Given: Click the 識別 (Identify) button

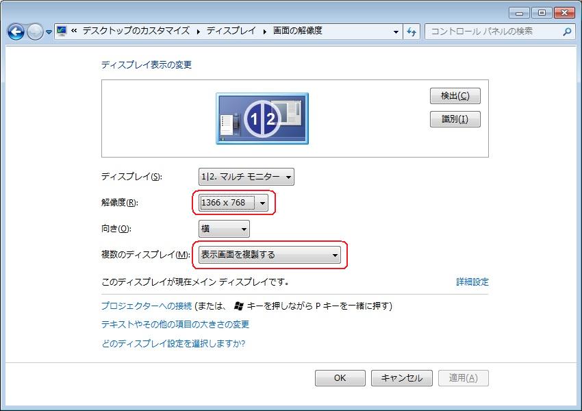Looking at the screenshot, I should coord(455,119).
